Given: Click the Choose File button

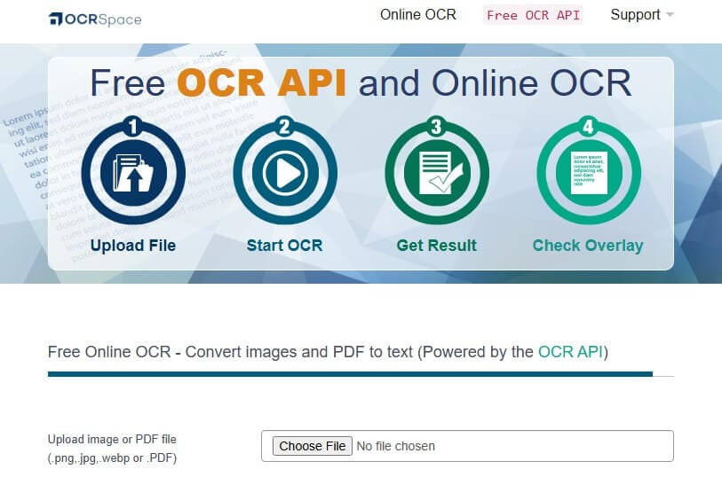Looking at the screenshot, I should pyautogui.click(x=313, y=446).
